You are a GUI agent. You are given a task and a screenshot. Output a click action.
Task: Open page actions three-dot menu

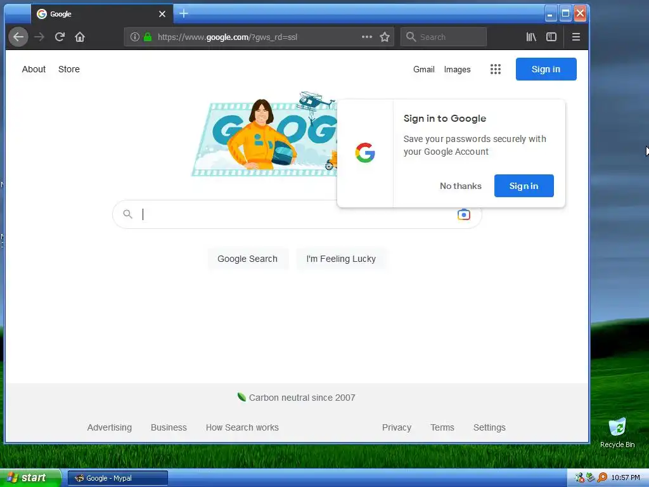click(x=367, y=37)
